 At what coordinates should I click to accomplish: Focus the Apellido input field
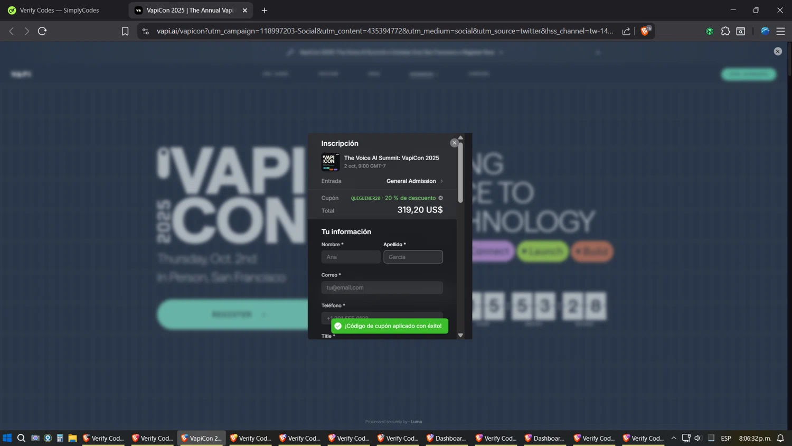tap(413, 257)
